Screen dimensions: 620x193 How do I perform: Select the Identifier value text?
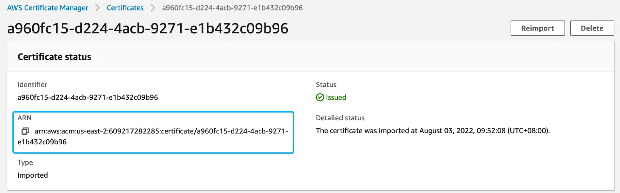click(x=88, y=97)
